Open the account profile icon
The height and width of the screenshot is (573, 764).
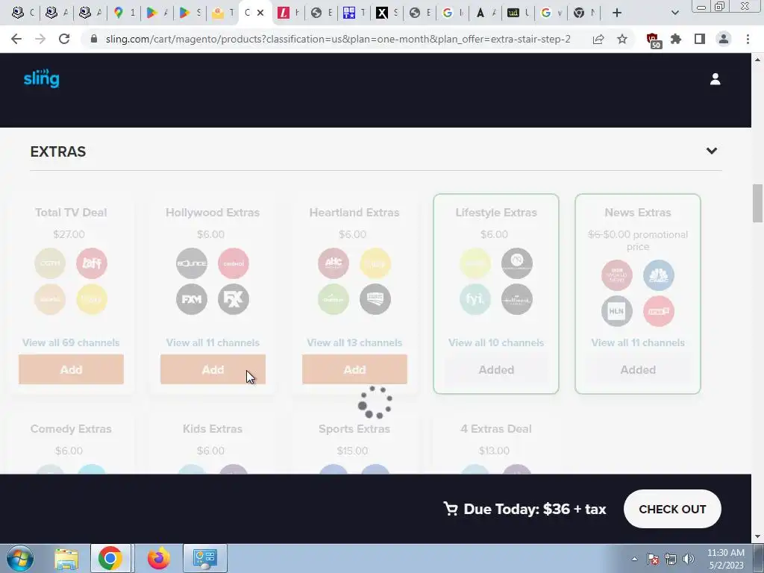point(715,79)
